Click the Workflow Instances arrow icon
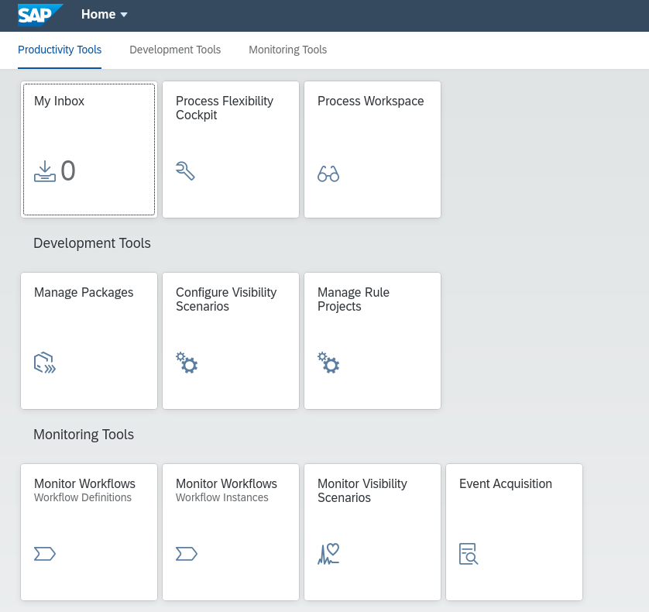Screen dimensions: 649x612 [x=187, y=553]
